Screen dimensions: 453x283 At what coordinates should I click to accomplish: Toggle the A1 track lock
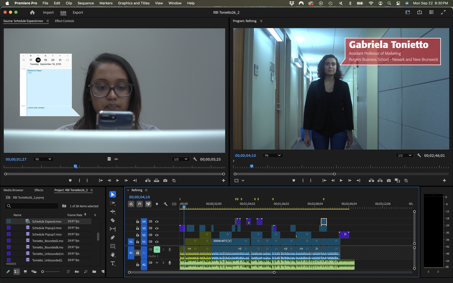[137, 253]
